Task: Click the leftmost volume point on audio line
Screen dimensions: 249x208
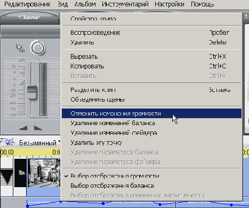Action: click(28, 206)
